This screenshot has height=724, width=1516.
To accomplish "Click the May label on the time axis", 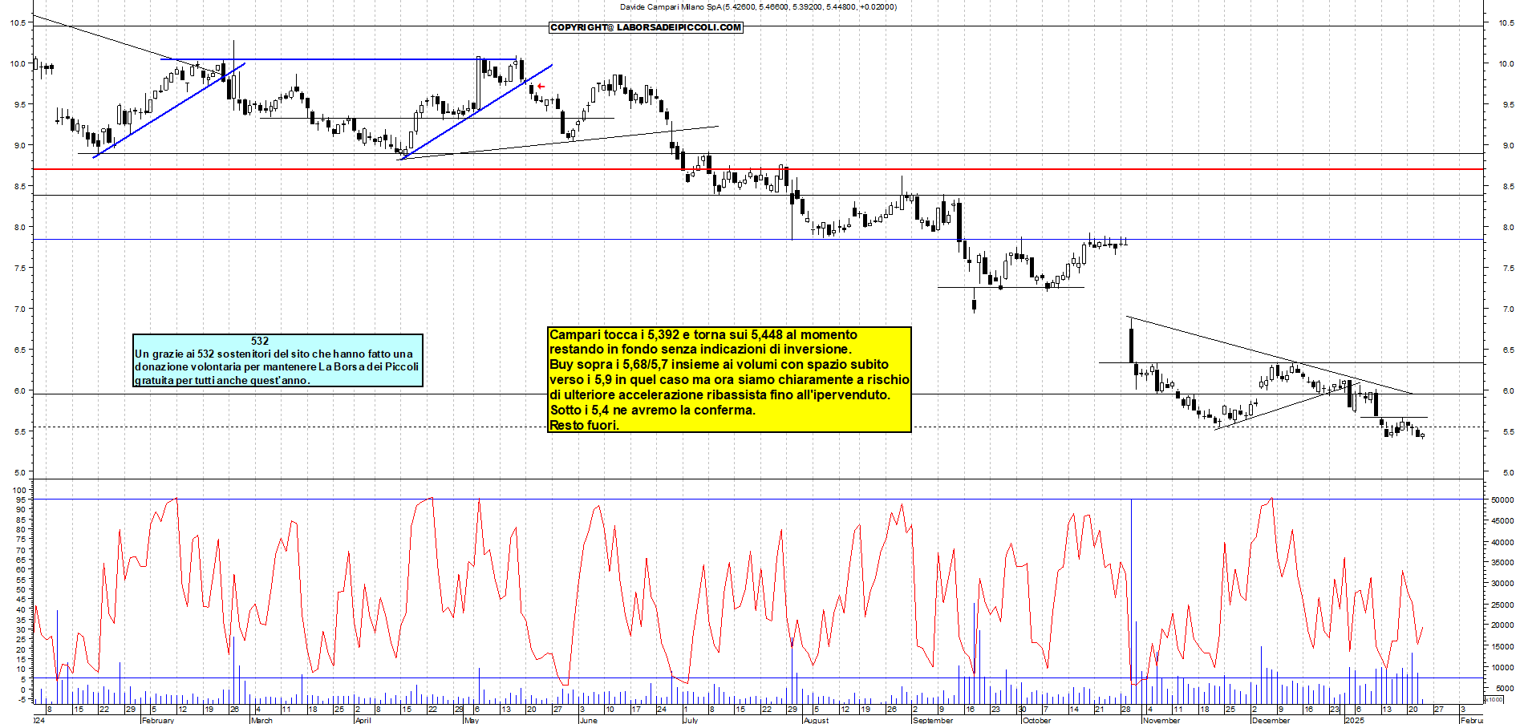I will click(472, 720).
